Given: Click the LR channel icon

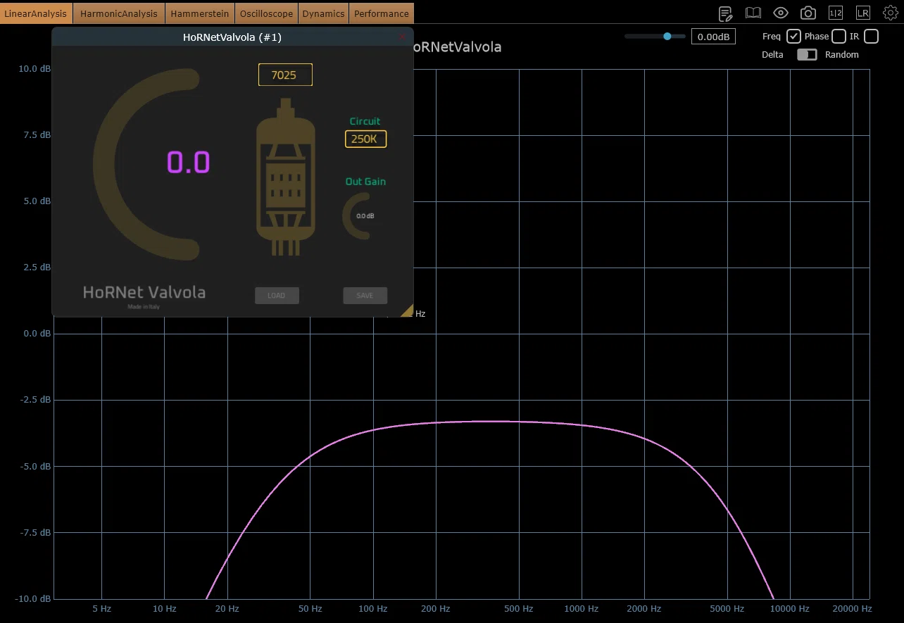Looking at the screenshot, I should coord(863,13).
